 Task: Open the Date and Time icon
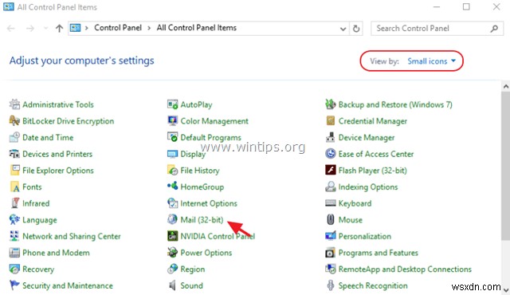[14, 137]
